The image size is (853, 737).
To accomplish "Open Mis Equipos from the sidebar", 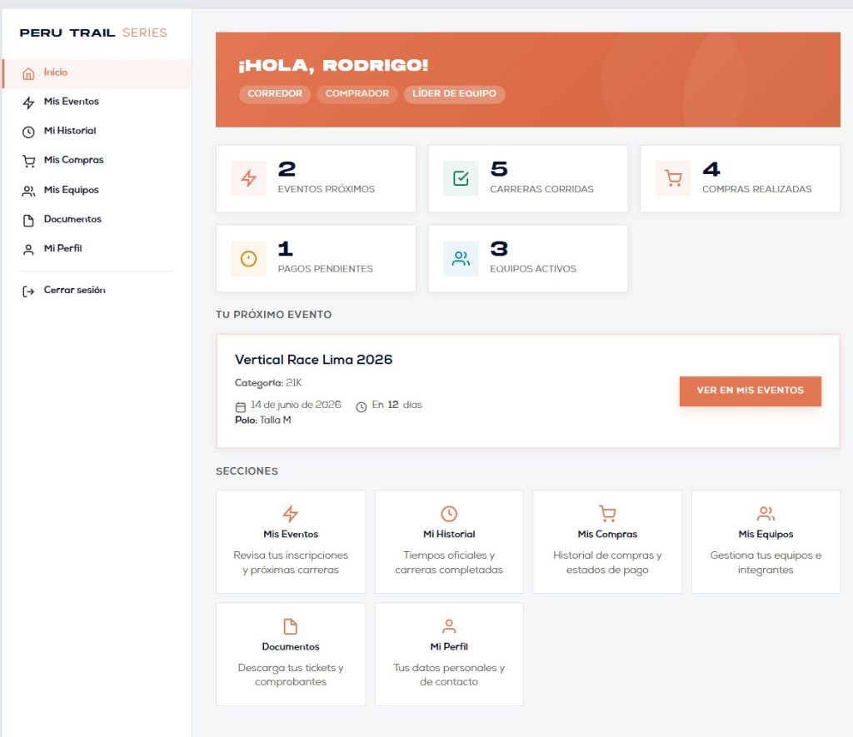I will [x=97, y=191].
